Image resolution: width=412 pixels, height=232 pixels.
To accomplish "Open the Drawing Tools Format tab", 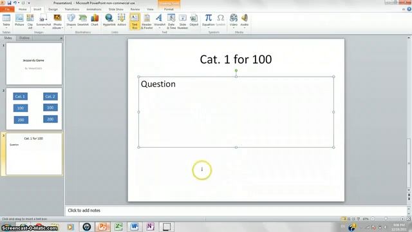I will [169, 9].
